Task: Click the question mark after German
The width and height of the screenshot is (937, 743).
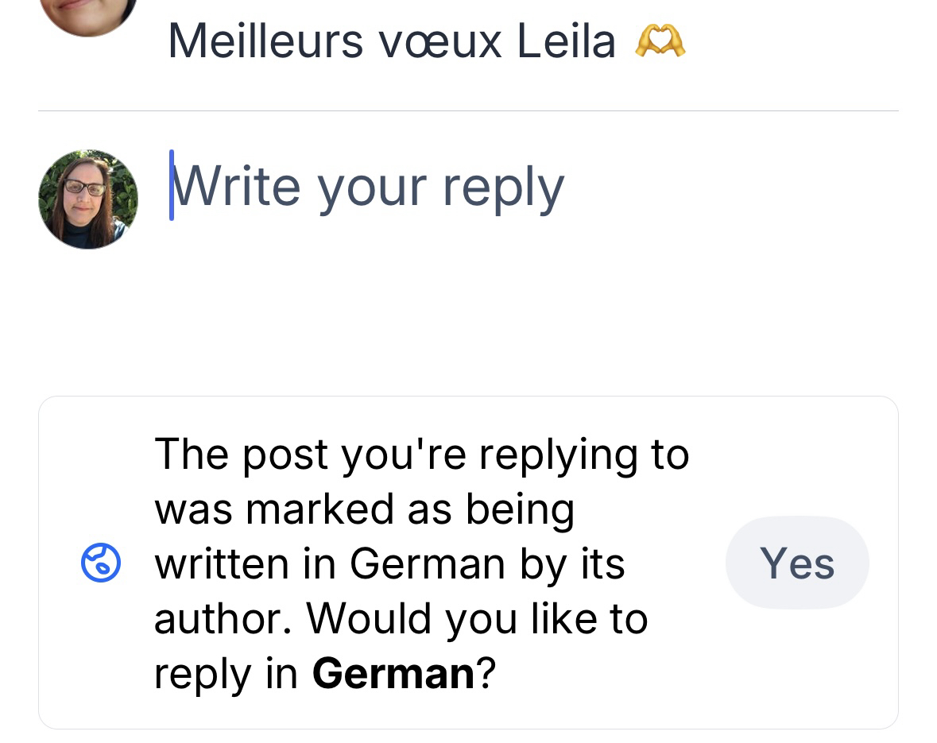Action: [486, 674]
